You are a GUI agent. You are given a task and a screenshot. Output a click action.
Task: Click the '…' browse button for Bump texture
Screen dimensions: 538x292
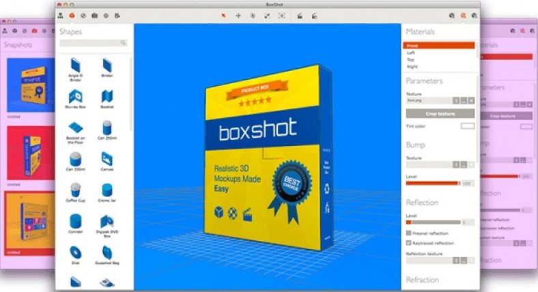point(464,165)
